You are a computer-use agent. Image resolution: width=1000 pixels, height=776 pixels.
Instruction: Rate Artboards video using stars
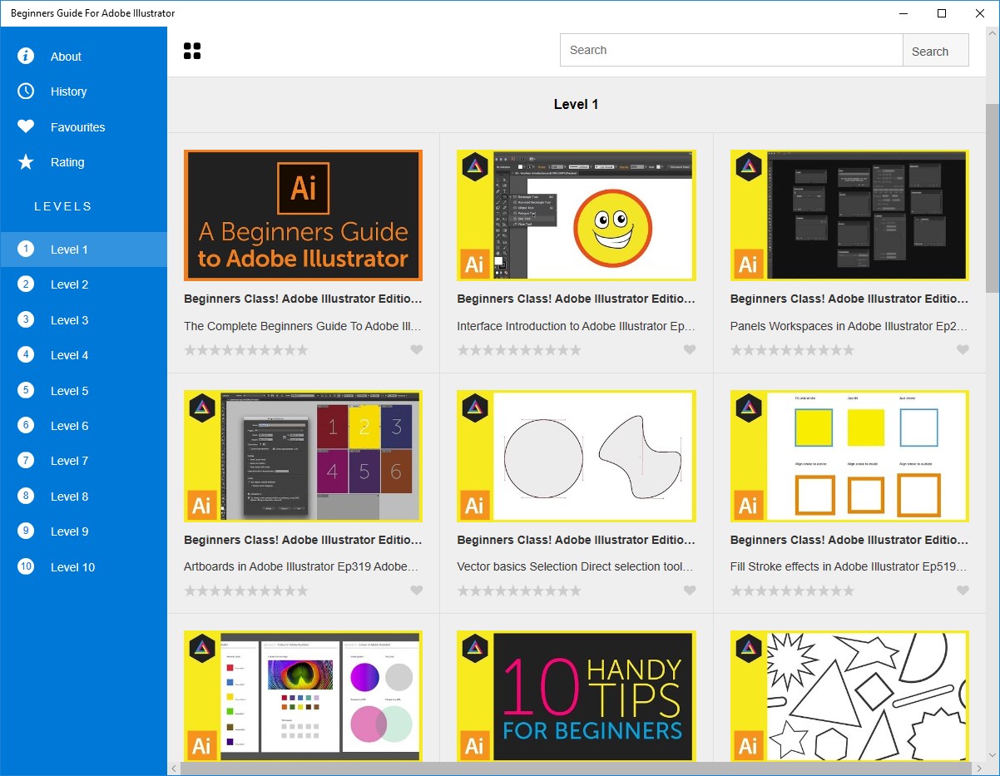(246, 591)
